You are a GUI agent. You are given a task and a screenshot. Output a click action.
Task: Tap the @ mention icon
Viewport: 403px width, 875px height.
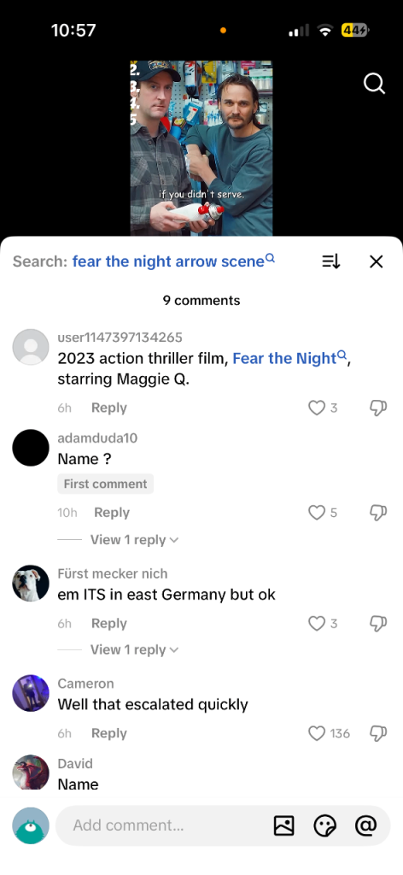point(365,825)
